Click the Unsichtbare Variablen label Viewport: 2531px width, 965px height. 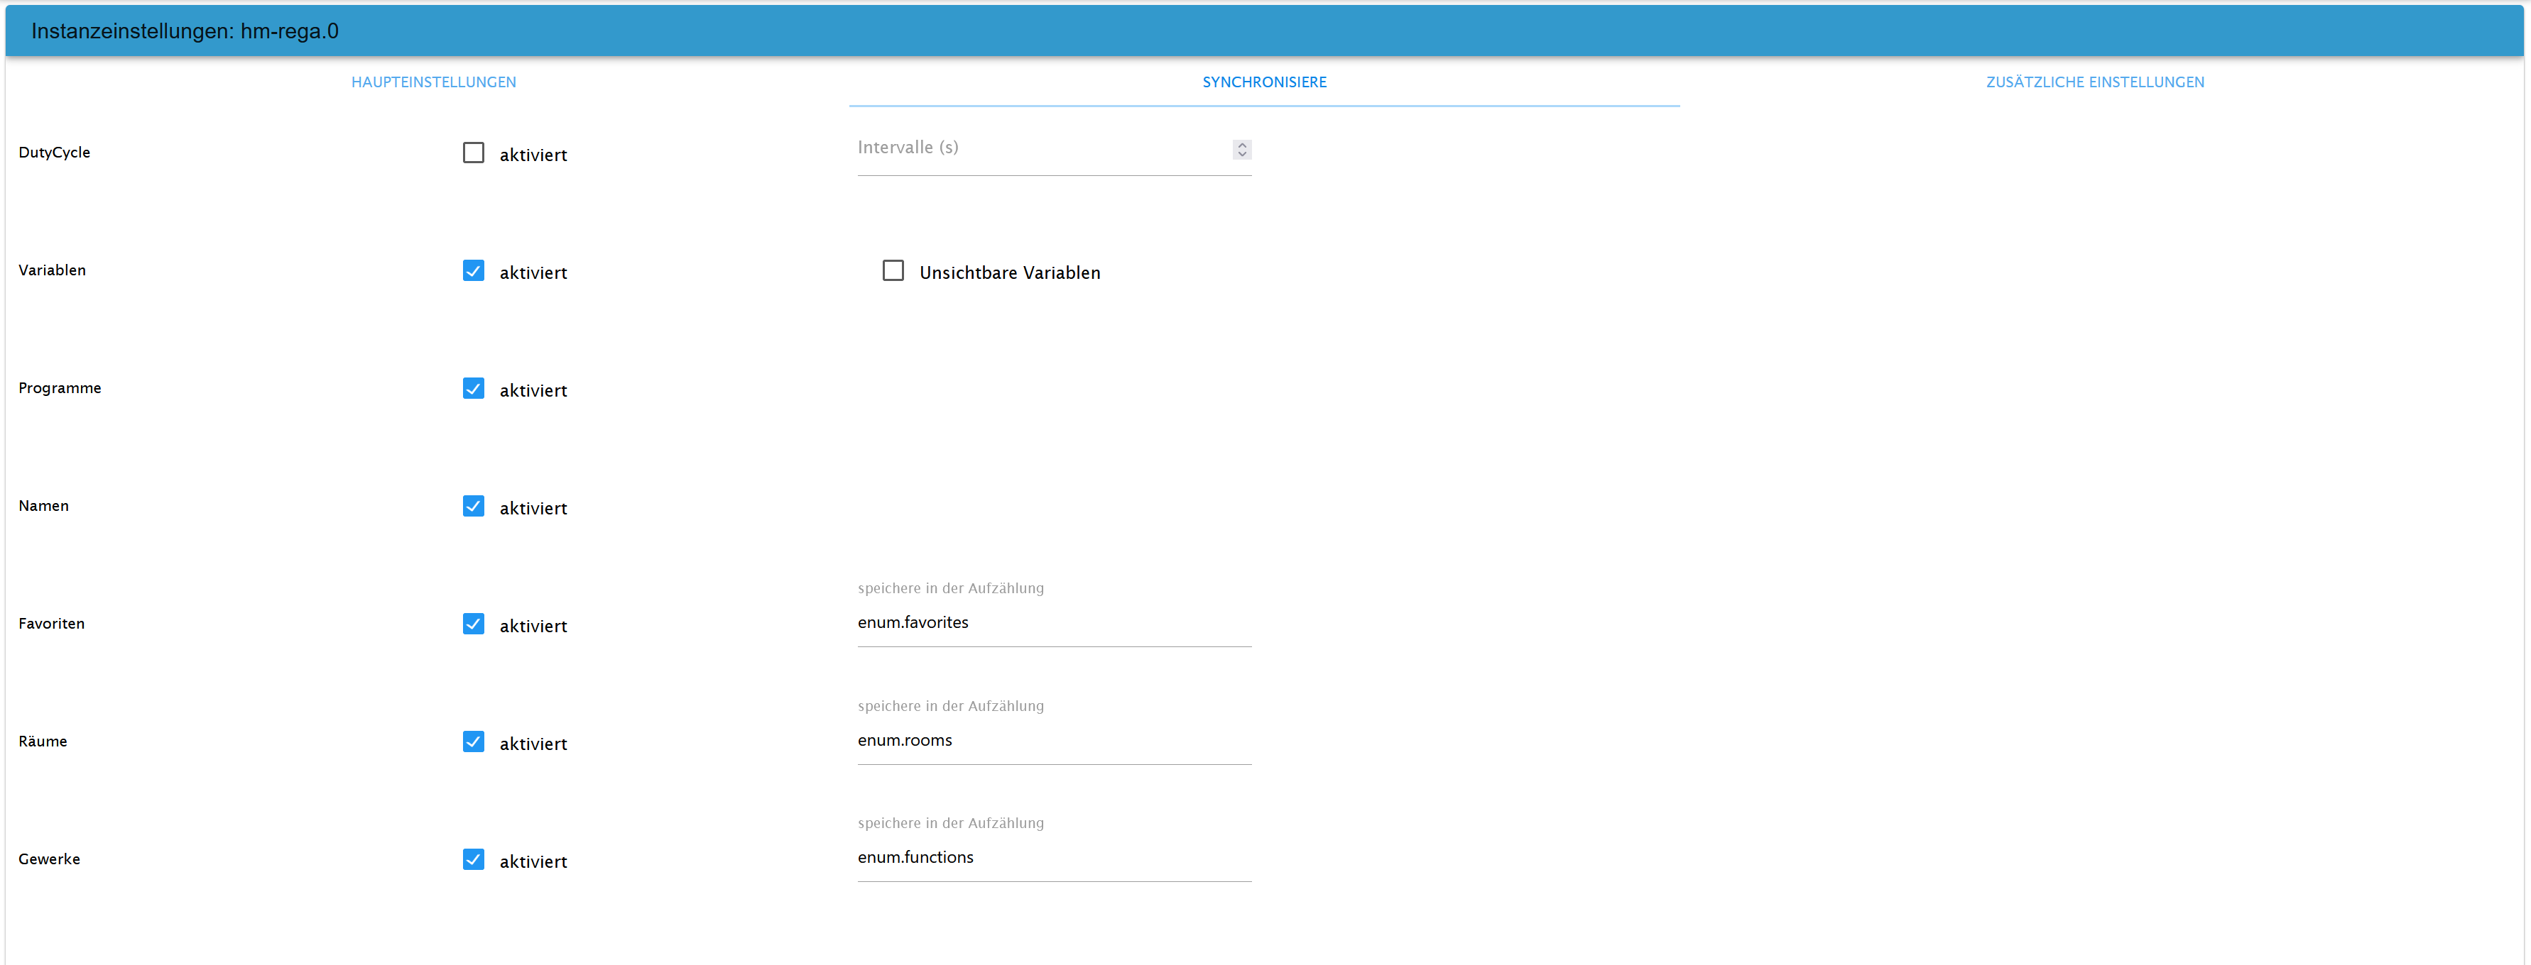tap(1009, 273)
